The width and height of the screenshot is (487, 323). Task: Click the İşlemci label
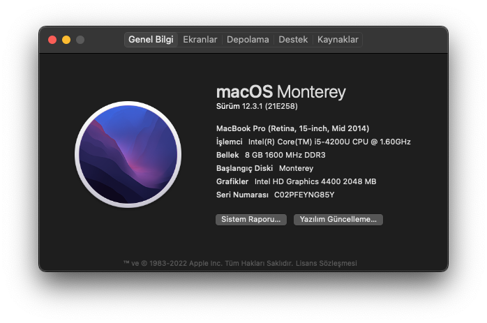230,142
